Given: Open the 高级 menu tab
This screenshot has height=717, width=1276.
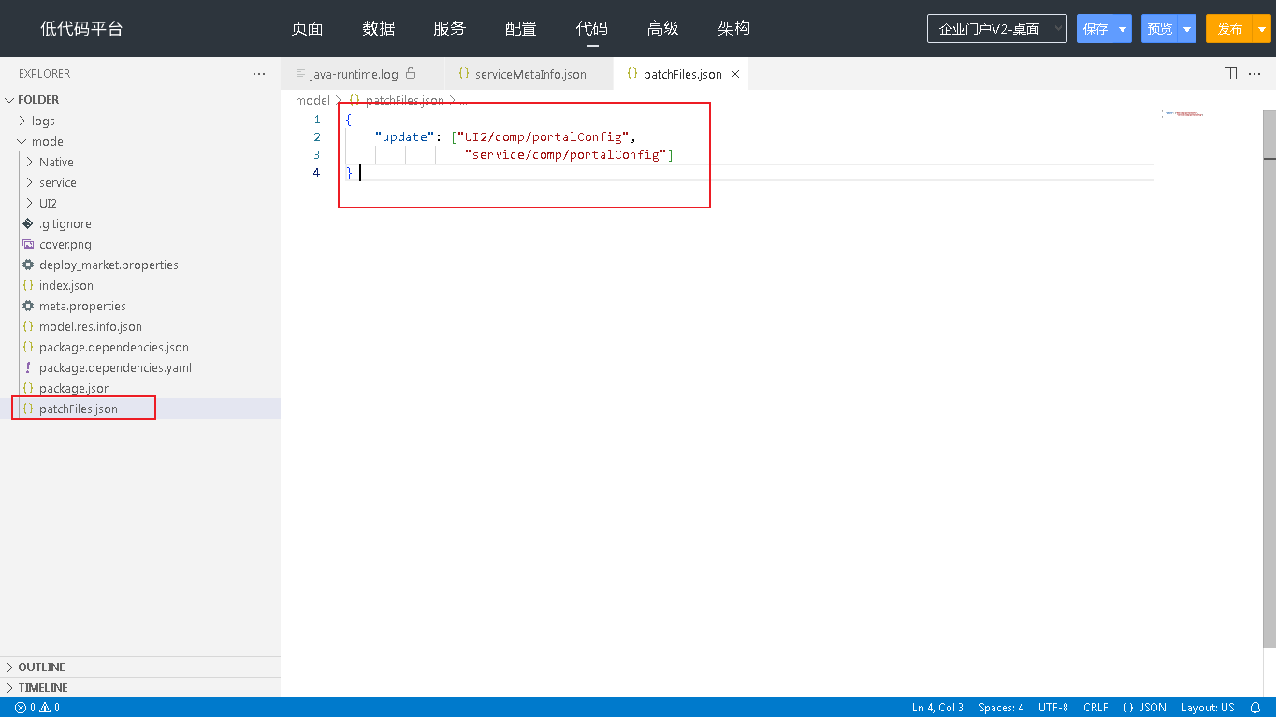Looking at the screenshot, I should point(662,28).
